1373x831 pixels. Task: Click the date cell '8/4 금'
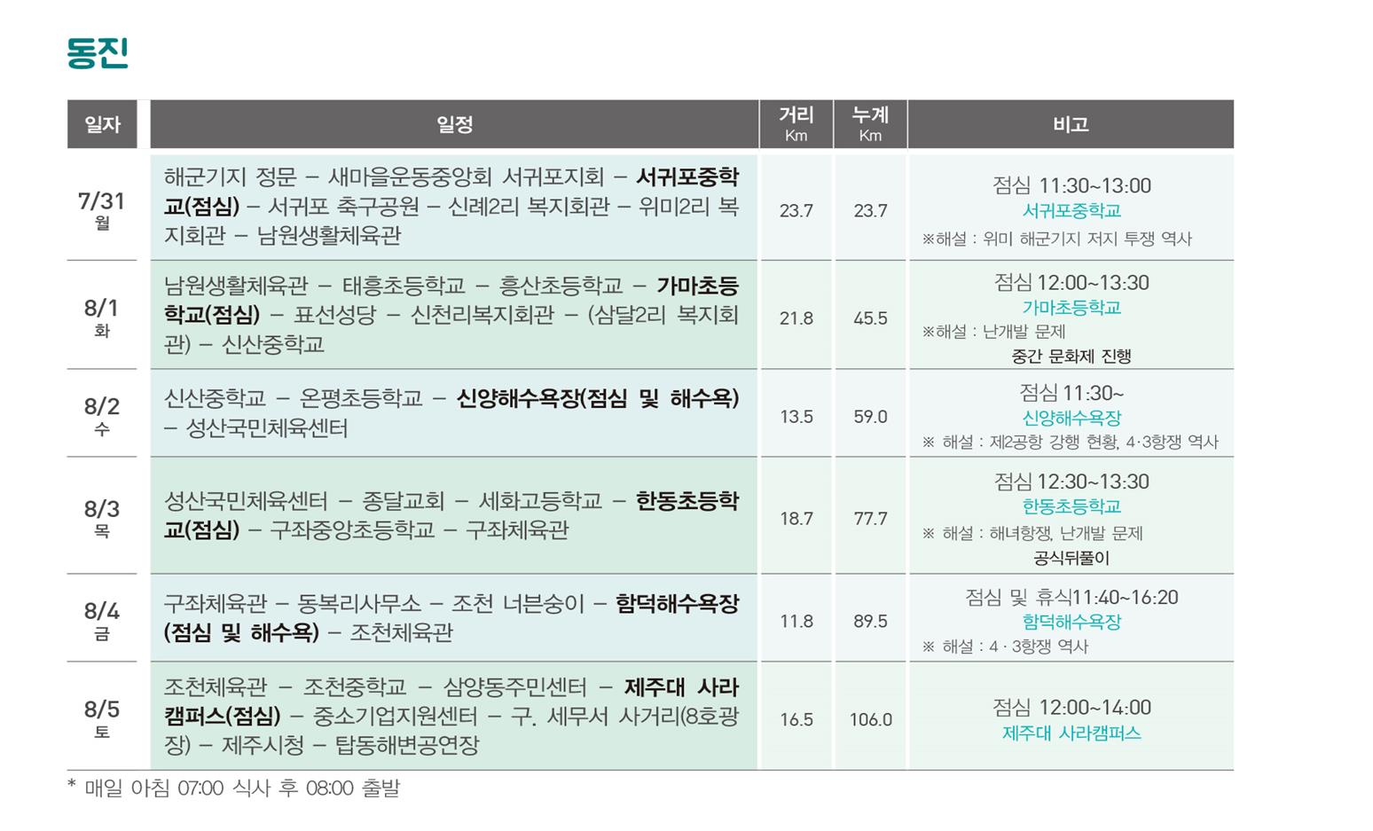click(102, 620)
